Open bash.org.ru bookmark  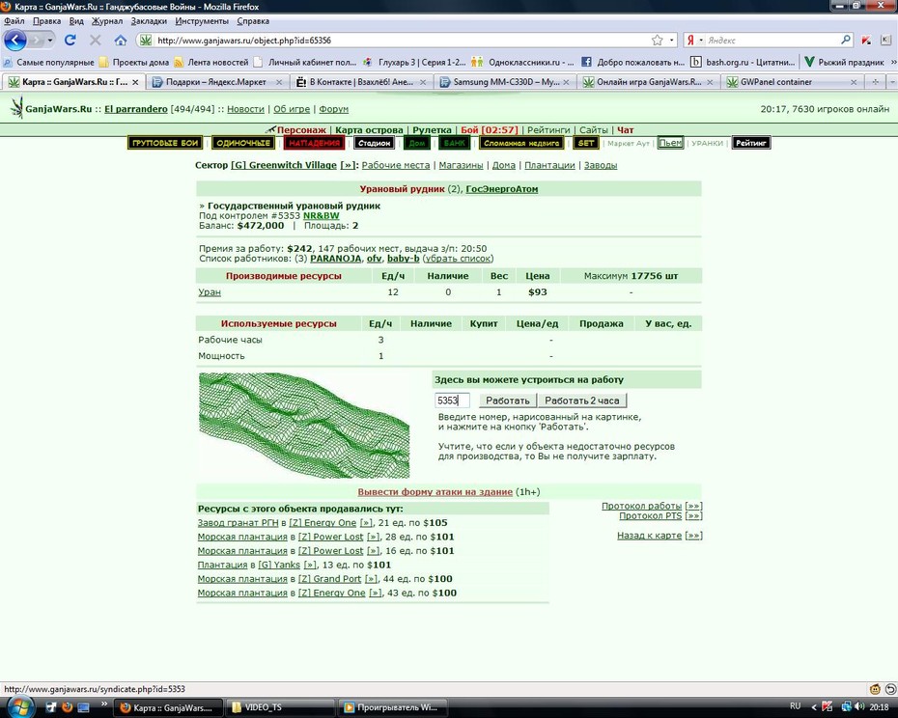tap(743, 62)
